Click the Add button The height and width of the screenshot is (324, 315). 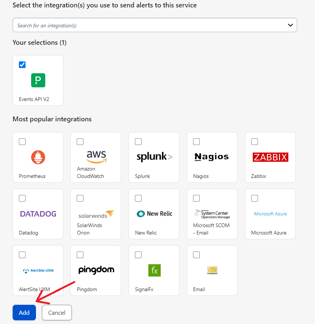pyautogui.click(x=24, y=312)
